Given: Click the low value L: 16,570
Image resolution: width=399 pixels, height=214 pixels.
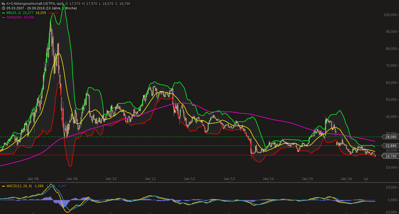Looking at the screenshot, I should (106, 4).
